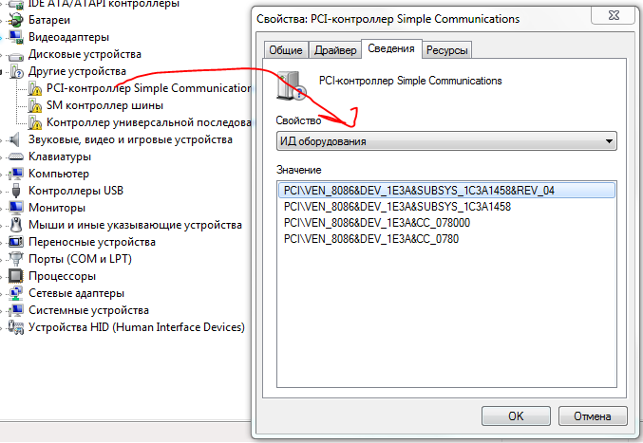The height and width of the screenshot is (443, 643).
Task: Open the Общие tab
Action: point(286,50)
